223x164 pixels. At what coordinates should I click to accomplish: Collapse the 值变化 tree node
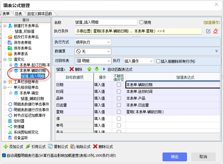click(5, 60)
